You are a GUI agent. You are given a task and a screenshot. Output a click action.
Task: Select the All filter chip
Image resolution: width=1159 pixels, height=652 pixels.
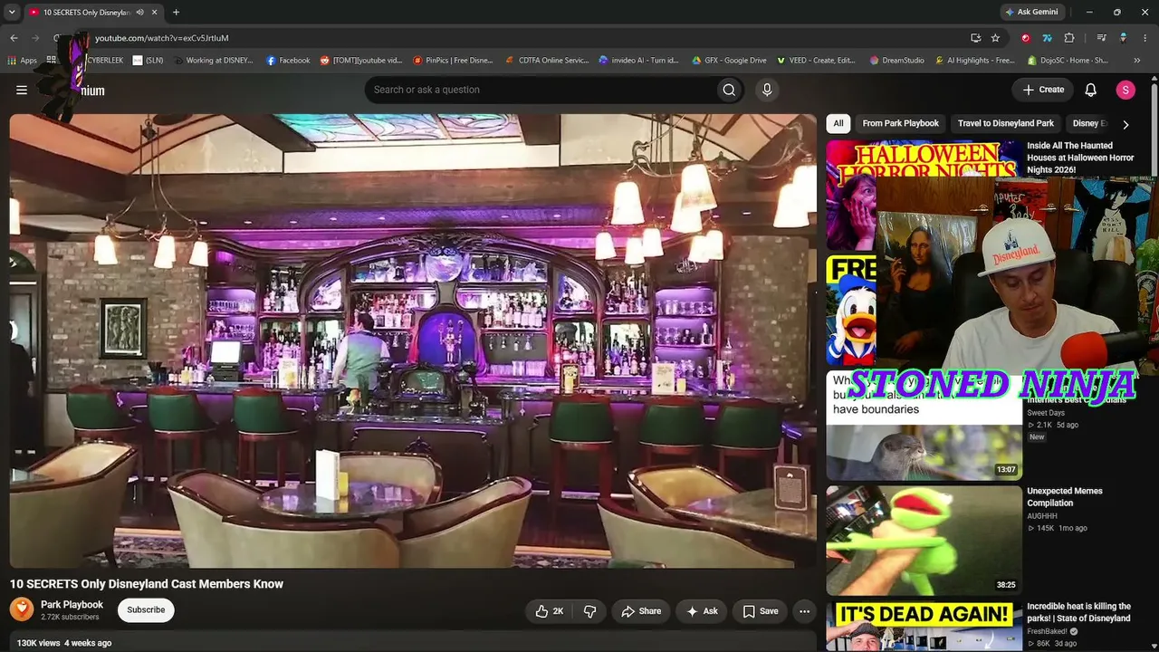[x=838, y=123]
